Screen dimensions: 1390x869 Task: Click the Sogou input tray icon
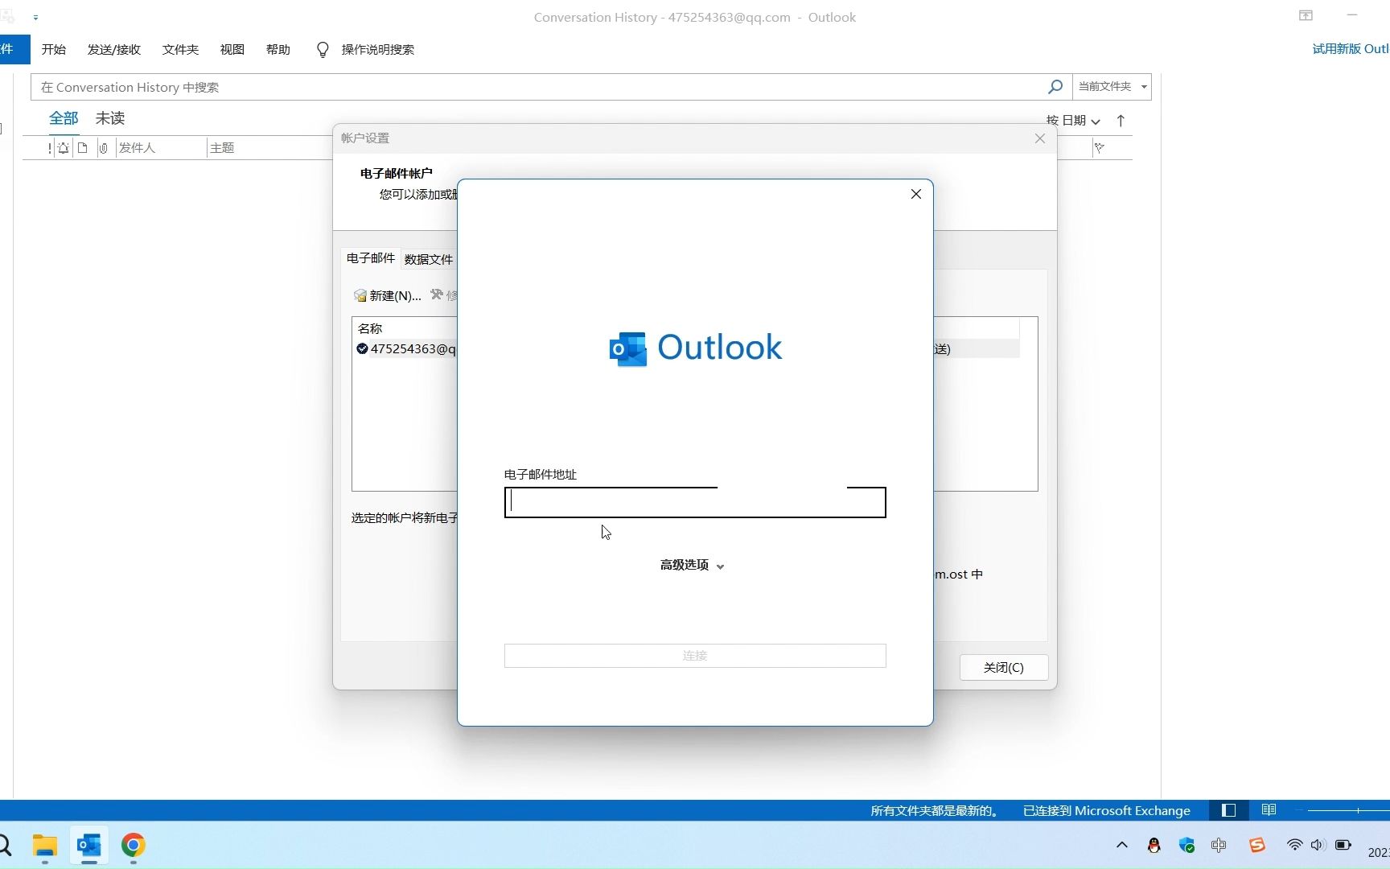coord(1257,845)
